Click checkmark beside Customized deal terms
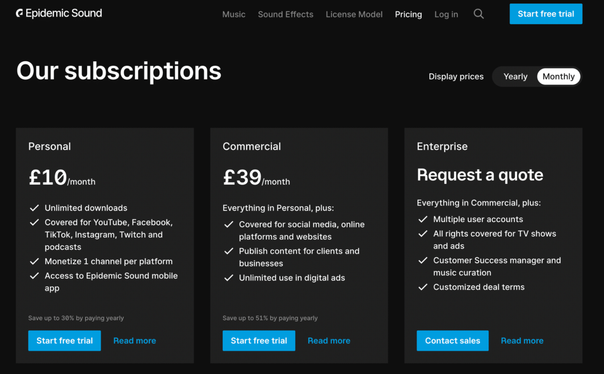The width and height of the screenshot is (604, 374). pos(423,287)
